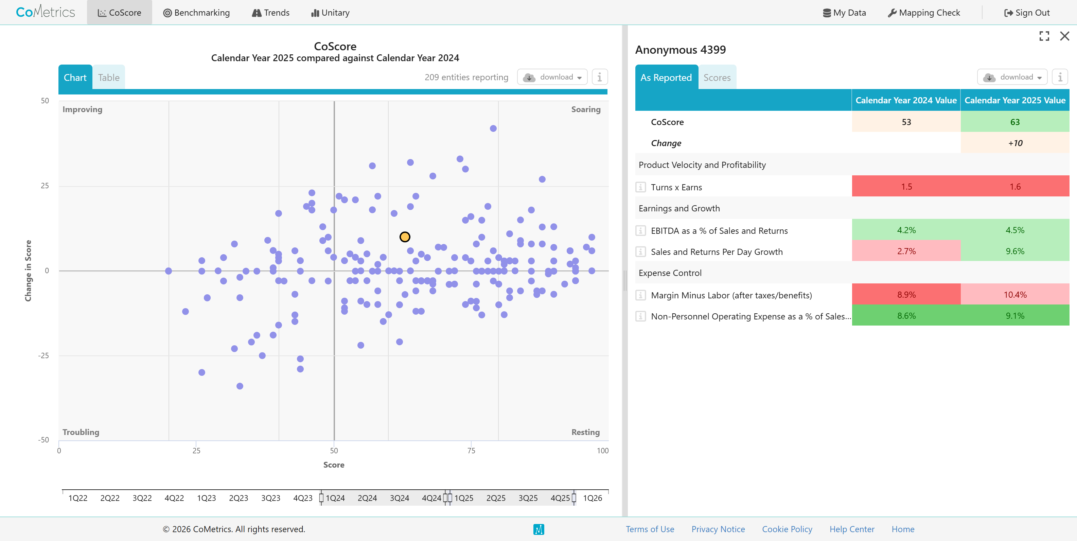1077x541 pixels.
Task: Show info for EBITDA as a % of Sales
Action: coord(640,230)
